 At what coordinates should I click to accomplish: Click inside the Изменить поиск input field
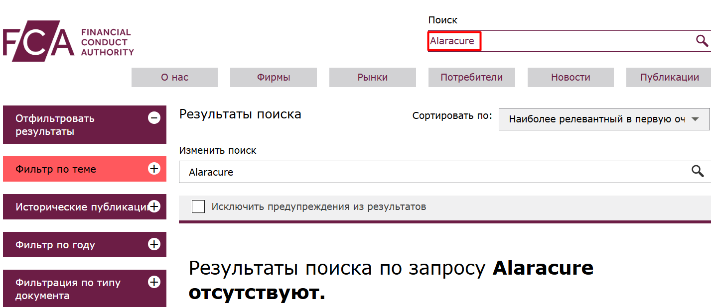pyautogui.click(x=349, y=171)
